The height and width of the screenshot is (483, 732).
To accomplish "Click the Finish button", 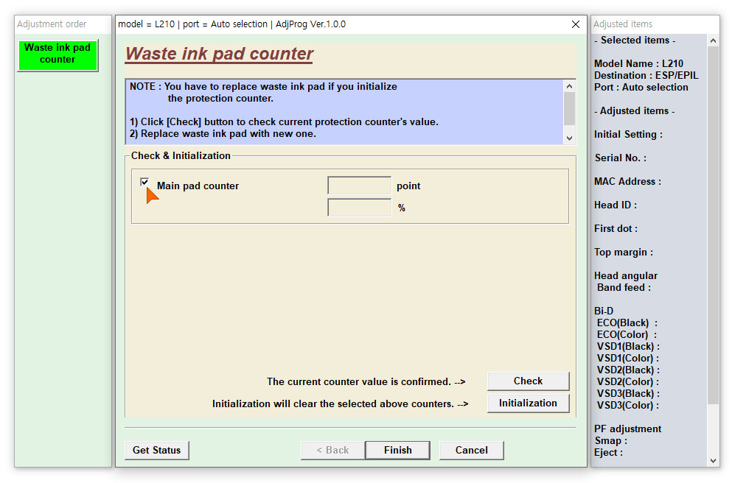I will pyautogui.click(x=398, y=451).
